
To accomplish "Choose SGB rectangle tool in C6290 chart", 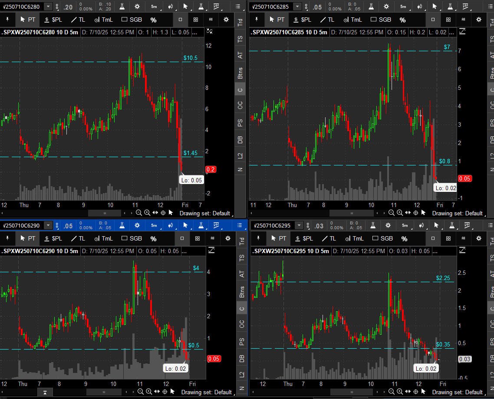I will click(x=132, y=238).
